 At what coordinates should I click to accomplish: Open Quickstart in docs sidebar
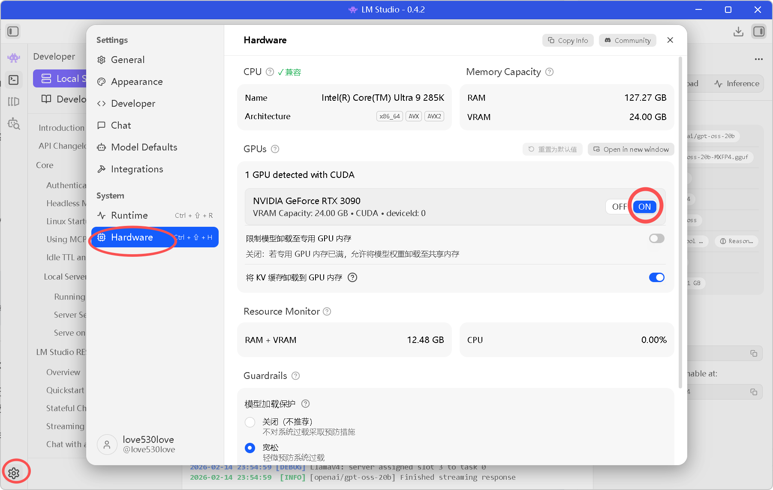click(65, 390)
